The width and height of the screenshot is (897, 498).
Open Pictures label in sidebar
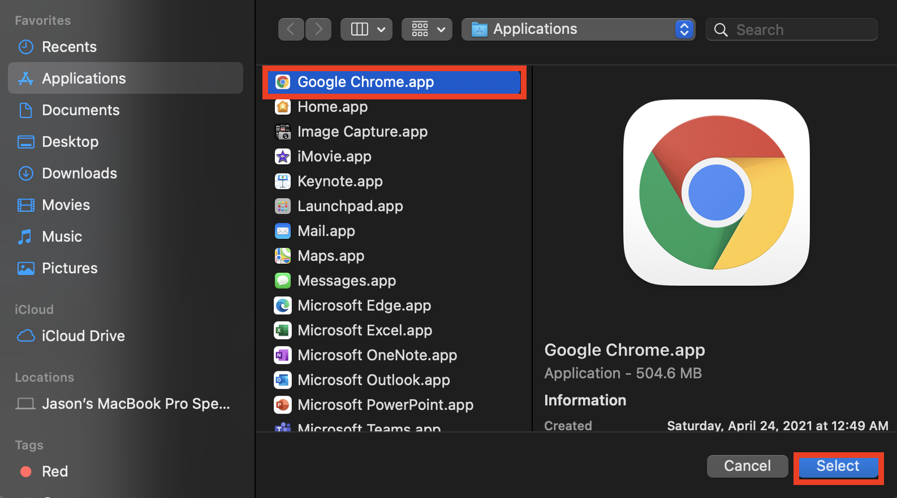[70, 268]
